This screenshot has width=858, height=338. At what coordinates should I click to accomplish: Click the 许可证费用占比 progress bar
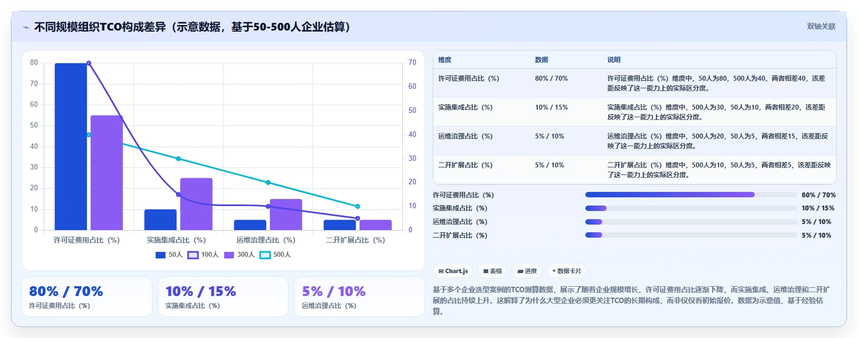(691, 195)
